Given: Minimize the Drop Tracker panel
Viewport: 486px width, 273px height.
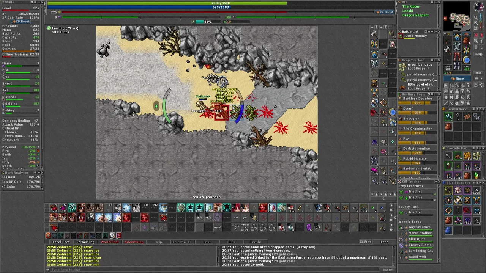Looking at the screenshot, I should 436,60.
